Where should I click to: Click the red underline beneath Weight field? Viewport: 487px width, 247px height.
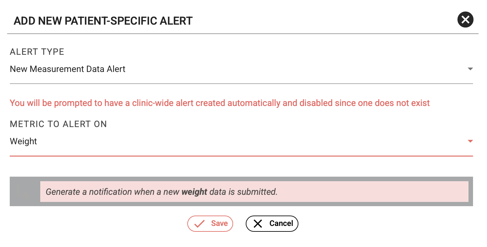click(241, 156)
